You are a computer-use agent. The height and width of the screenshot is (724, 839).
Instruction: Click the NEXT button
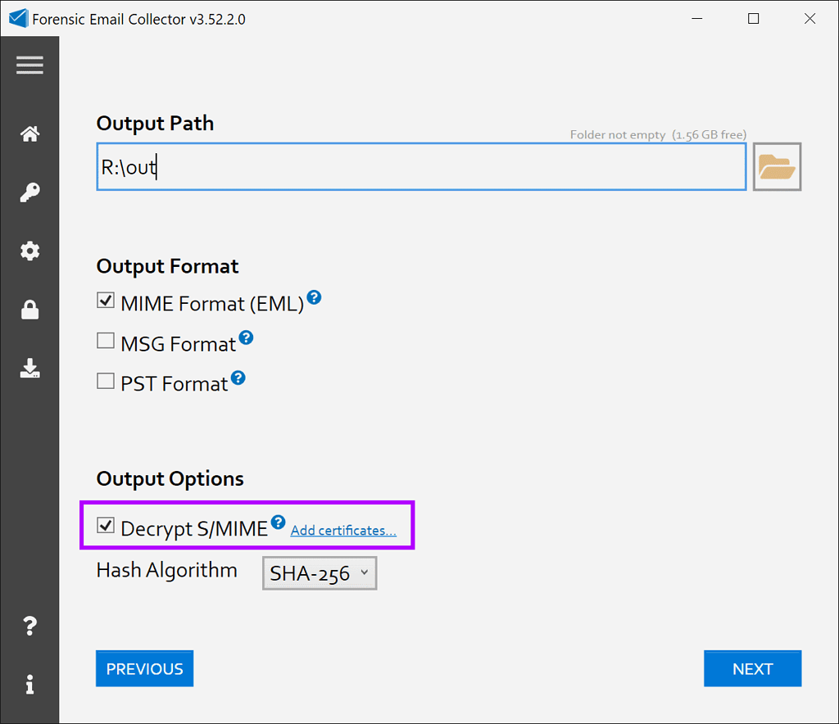pyautogui.click(x=751, y=668)
